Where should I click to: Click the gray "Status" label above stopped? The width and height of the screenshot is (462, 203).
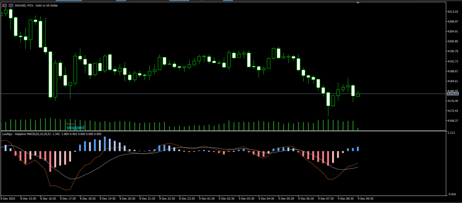pyautogui.click(x=70, y=124)
